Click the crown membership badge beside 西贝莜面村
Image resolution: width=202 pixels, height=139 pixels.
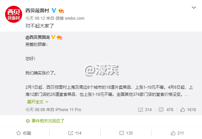click(61, 11)
